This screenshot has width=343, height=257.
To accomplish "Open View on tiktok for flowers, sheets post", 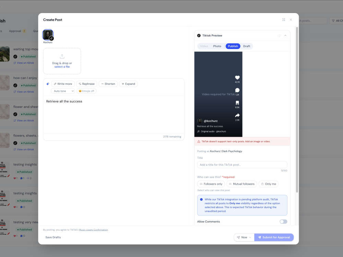I will coord(24,149).
